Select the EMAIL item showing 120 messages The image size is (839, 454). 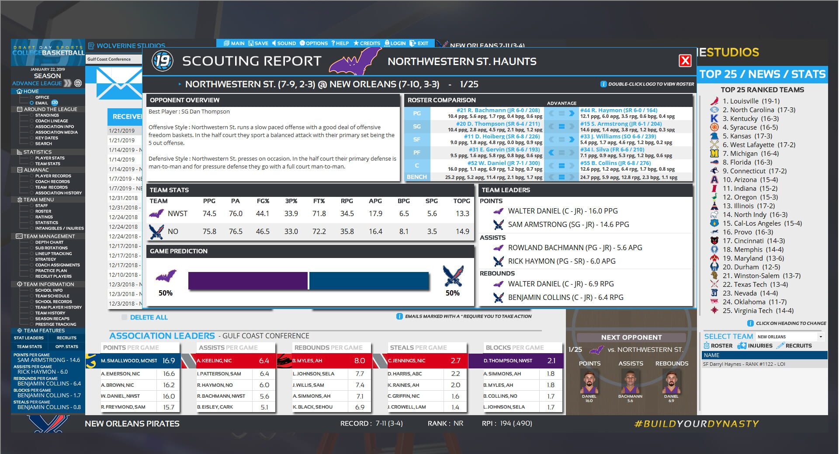point(42,103)
